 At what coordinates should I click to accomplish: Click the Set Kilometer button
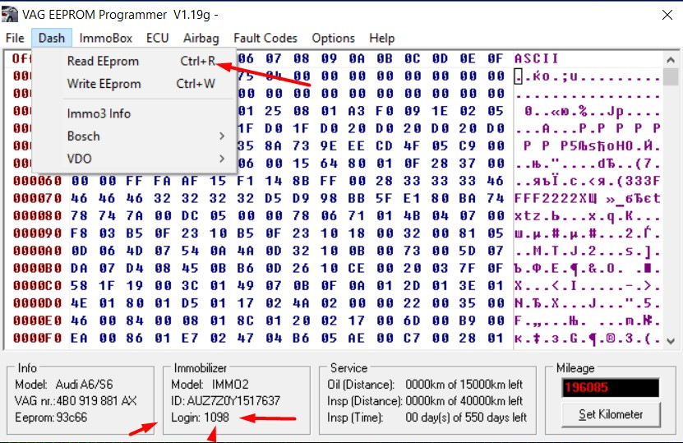pyautogui.click(x=611, y=415)
